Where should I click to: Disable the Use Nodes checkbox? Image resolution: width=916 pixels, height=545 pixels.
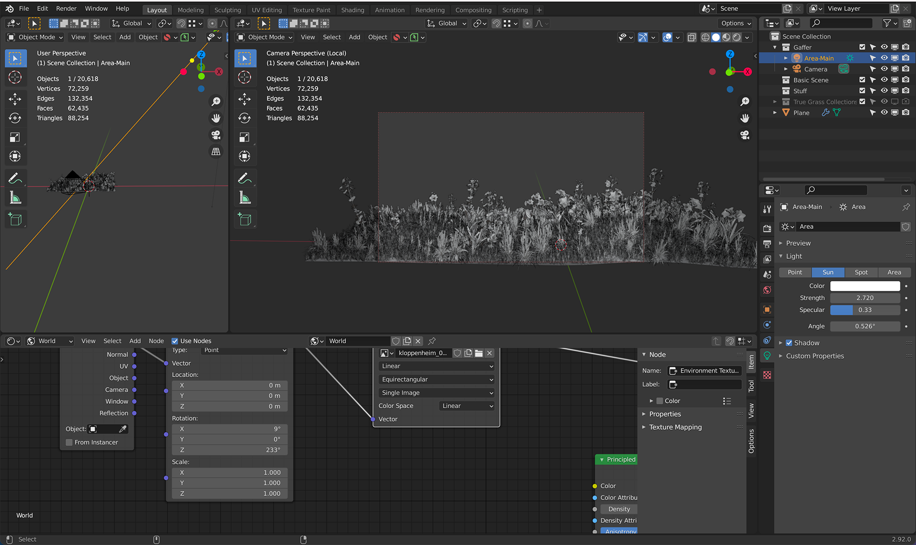click(175, 341)
